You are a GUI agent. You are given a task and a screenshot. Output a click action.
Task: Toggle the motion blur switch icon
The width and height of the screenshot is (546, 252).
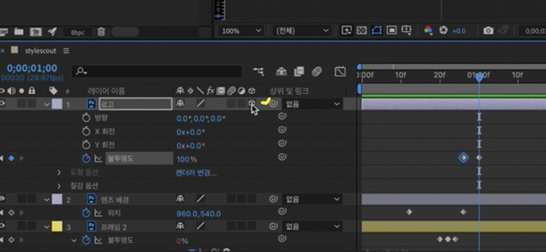[x=317, y=71]
